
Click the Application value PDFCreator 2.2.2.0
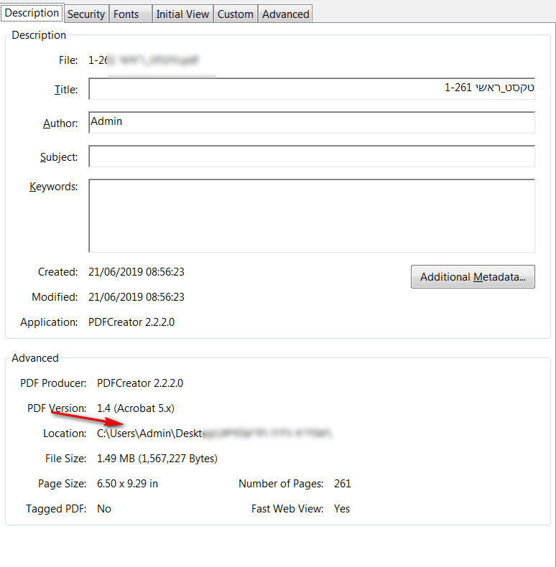tap(131, 322)
